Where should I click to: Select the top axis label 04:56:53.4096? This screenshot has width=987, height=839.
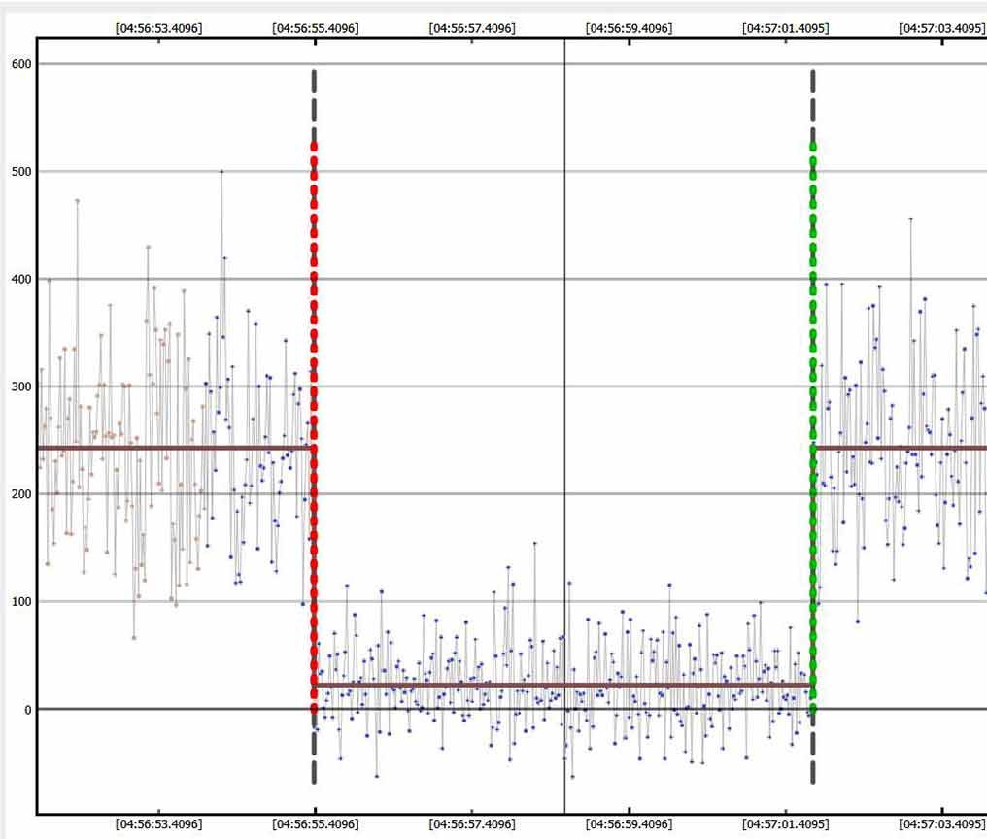[158, 28]
